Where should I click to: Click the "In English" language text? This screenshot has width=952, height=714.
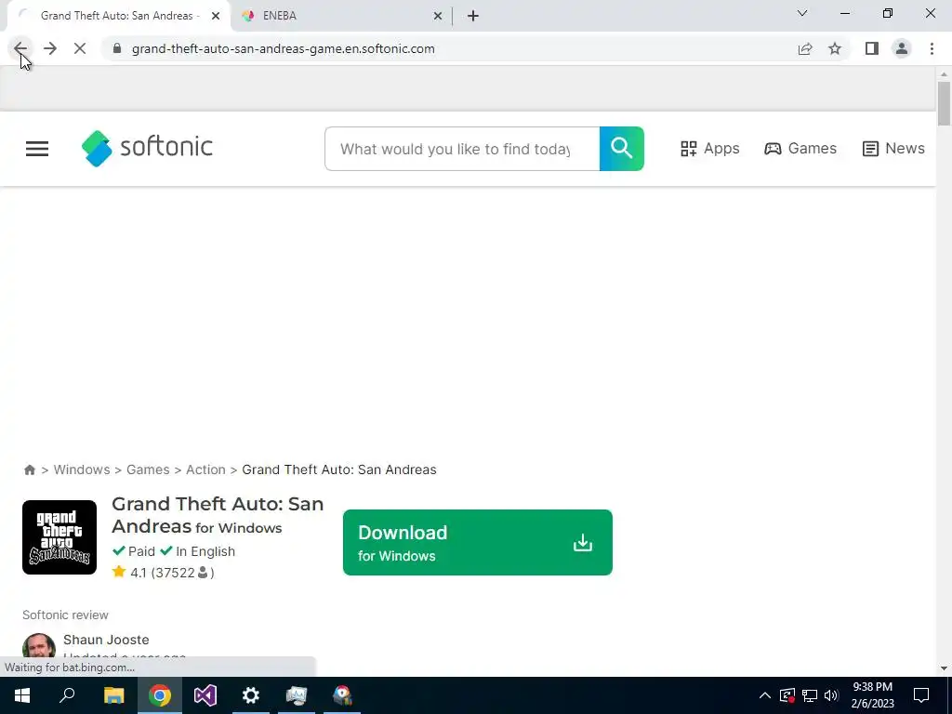[205, 551]
